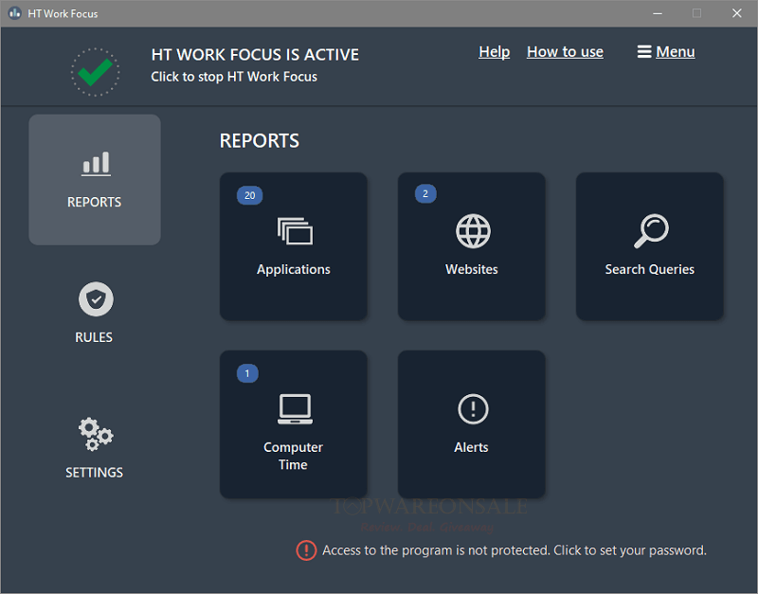Screen dimensions: 758x594
Task: Open the Applications report label
Action: 294,269
